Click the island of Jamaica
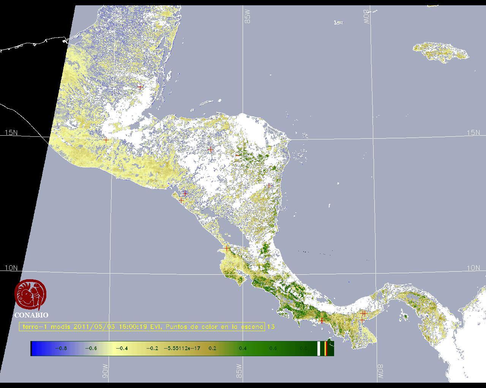The image size is (486, 388). tap(440, 51)
